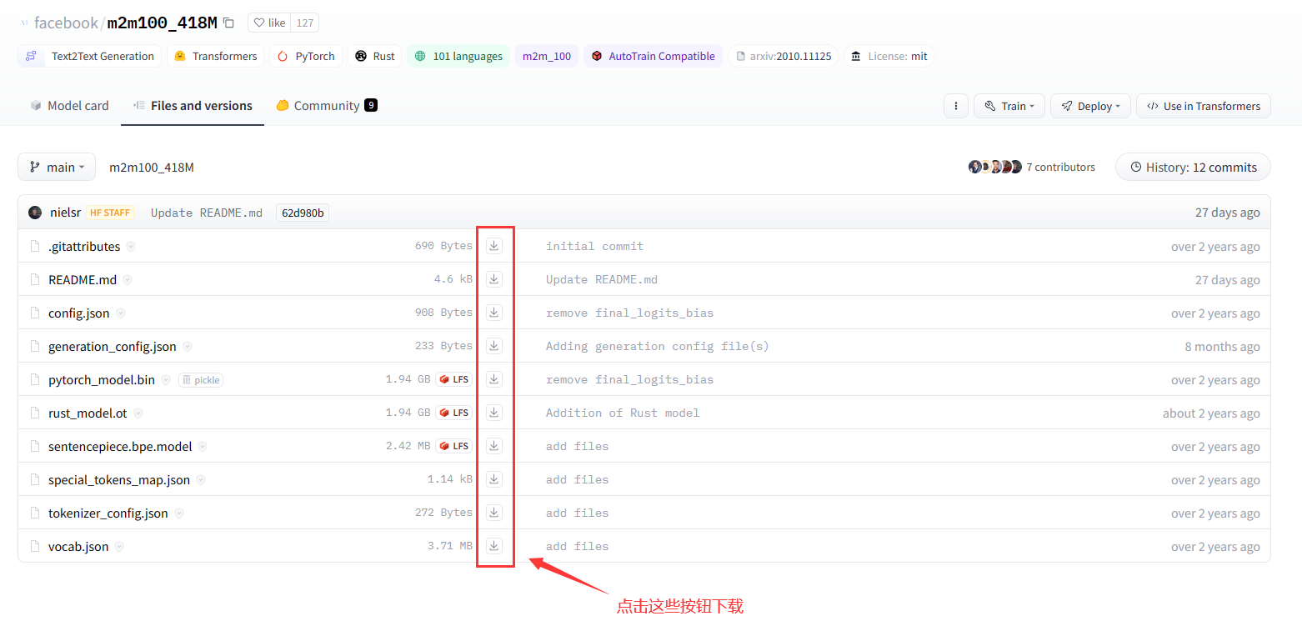Screen dimensions: 1302x641
Task: Open the main branch dropdown
Action: [x=57, y=167]
